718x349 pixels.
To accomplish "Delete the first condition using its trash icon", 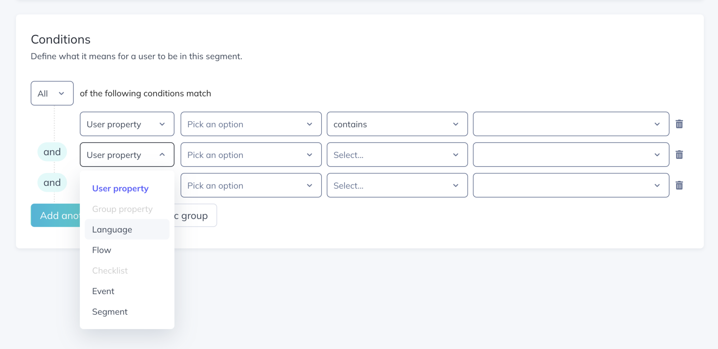I will tap(679, 124).
